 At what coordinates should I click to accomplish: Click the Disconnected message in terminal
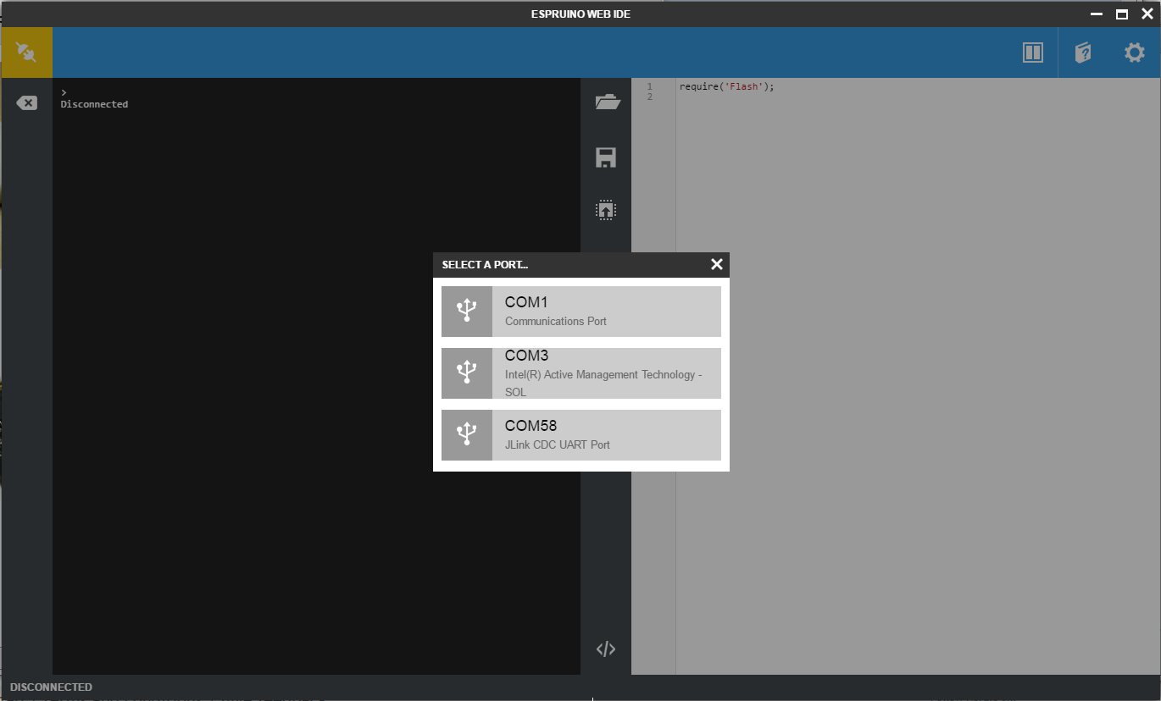(94, 104)
